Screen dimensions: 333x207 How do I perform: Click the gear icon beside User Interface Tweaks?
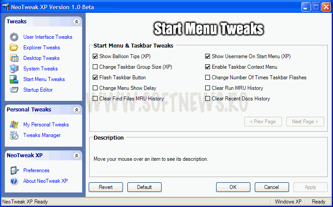pyautogui.click(x=14, y=37)
